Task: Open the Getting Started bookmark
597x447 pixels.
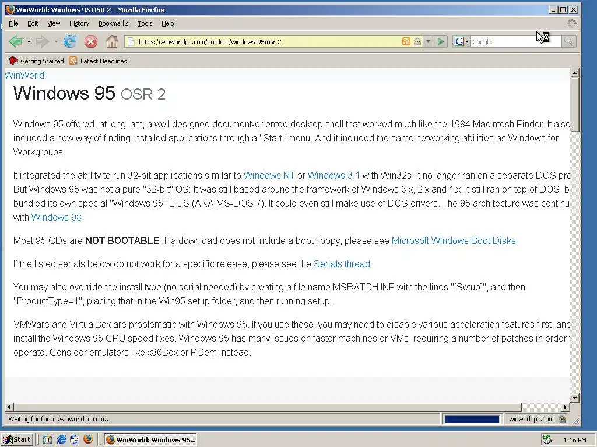Action: pyautogui.click(x=36, y=61)
